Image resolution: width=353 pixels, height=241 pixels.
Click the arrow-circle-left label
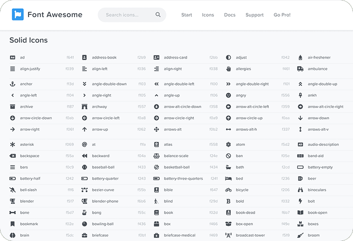click(x=105, y=118)
